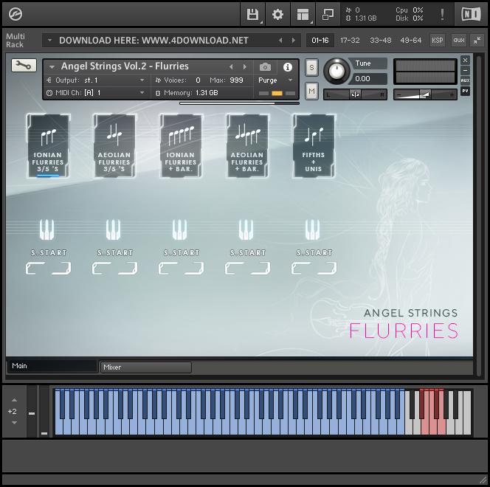Click the pitch bend wheel strip
The height and width of the screenshot is (487, 490).
pos(32,411)
